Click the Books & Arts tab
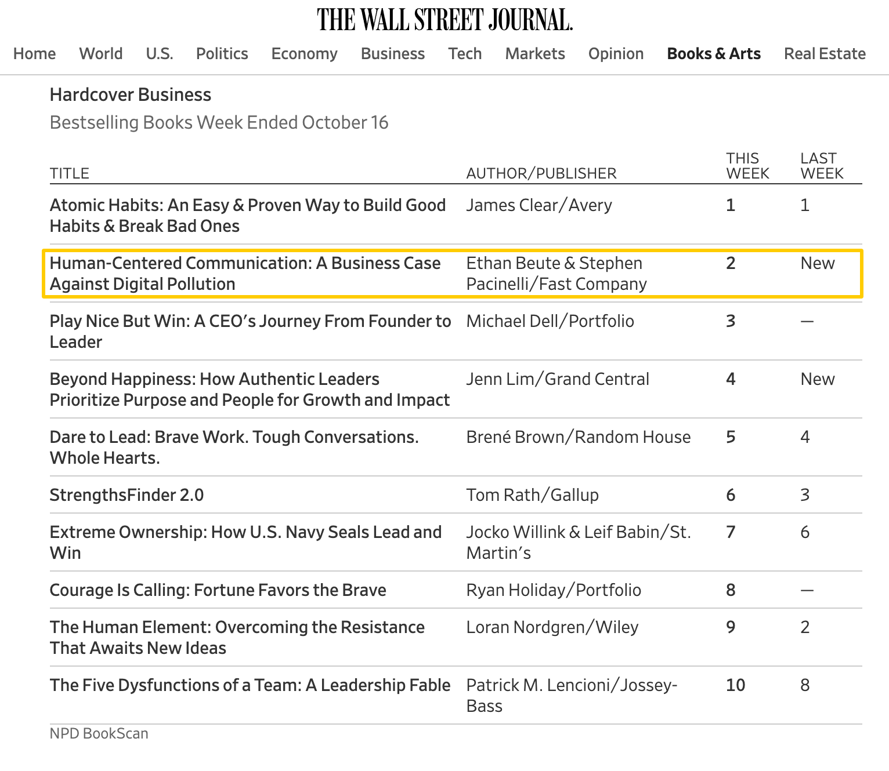The width and height of the screenshot is (889, 771). tap(714, 54)
